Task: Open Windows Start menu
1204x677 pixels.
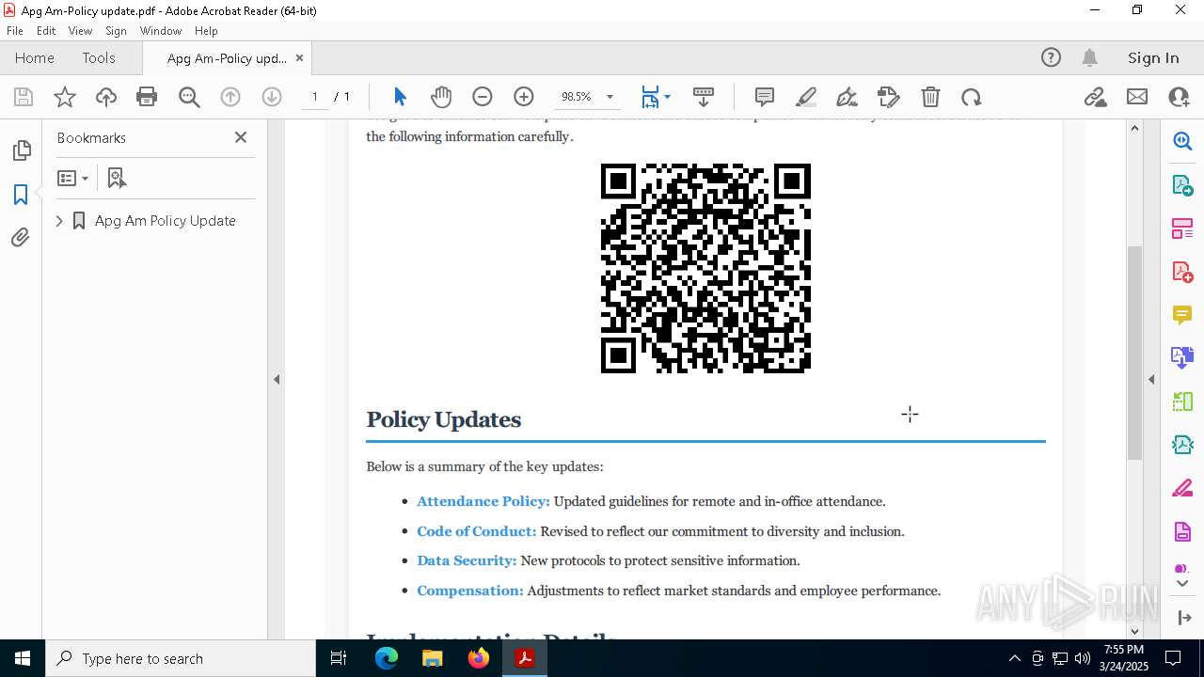Action: [23, 658]
